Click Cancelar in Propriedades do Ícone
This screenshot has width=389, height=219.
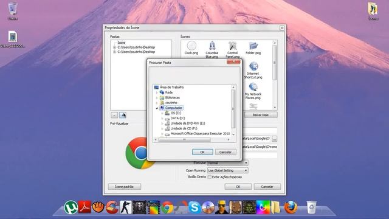point(267,187)
